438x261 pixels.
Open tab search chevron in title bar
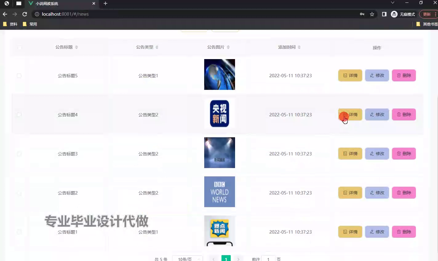pos(392,2)
